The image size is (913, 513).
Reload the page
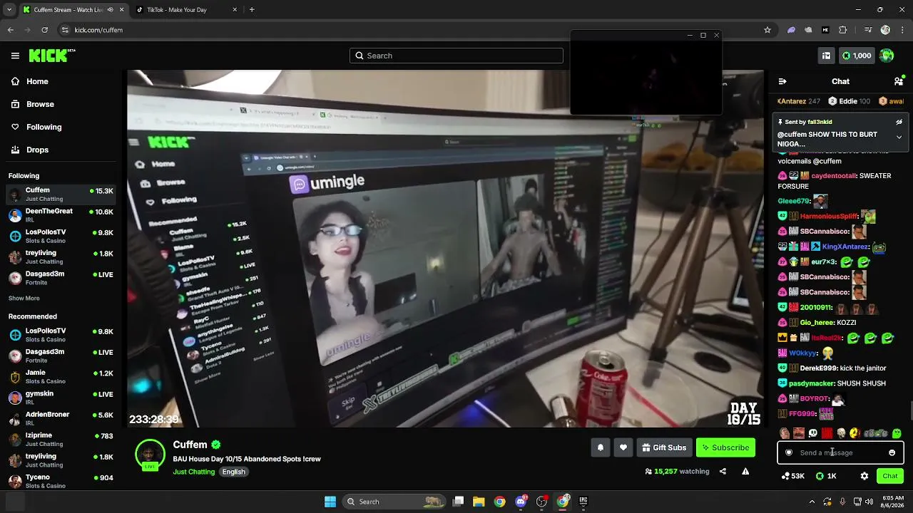tap(44, 30)
